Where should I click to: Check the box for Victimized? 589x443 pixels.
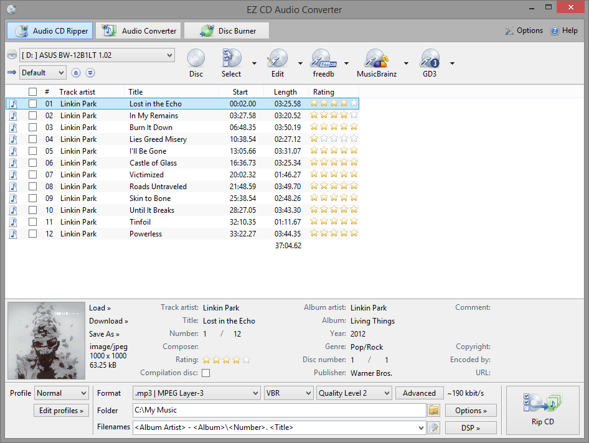pos(32,175)
